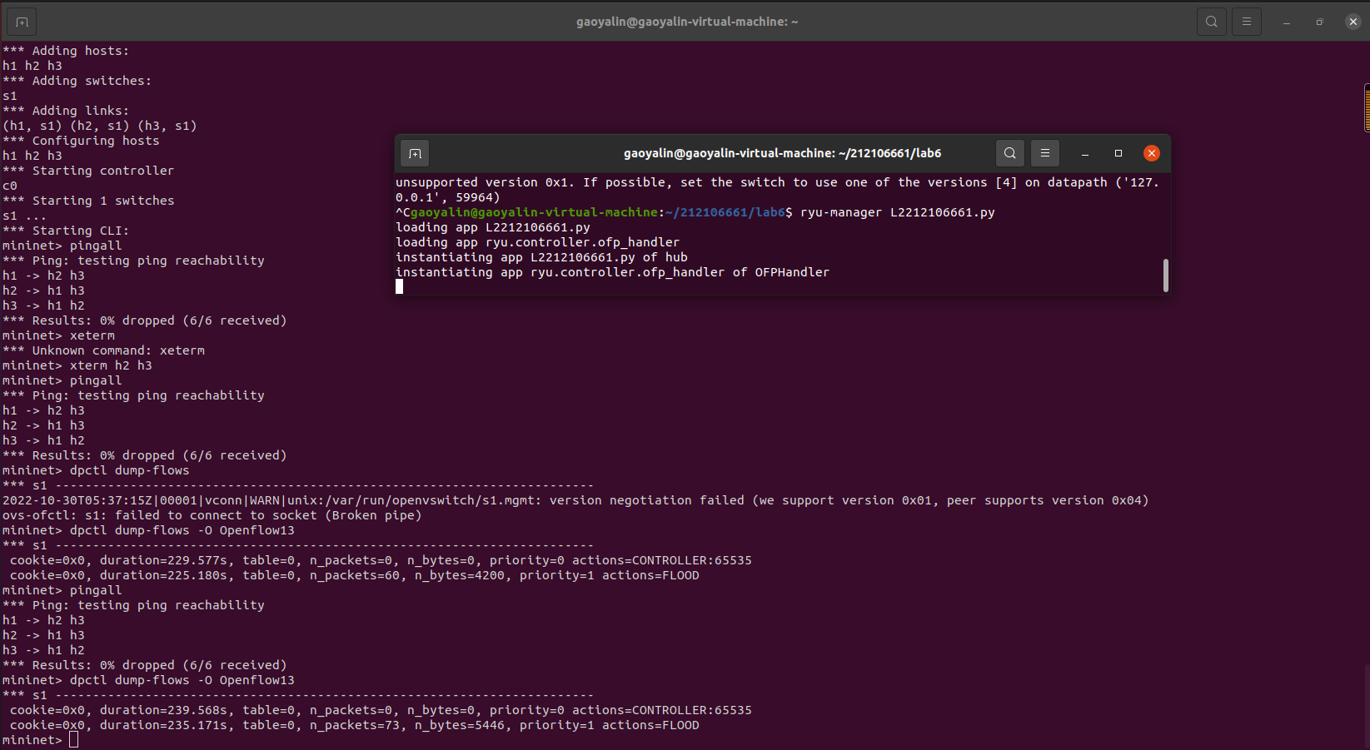This screenshot has height=750, width=1370.
Task: Click the '*** Starting 1 switches' line
Action: tap(88, 201)
